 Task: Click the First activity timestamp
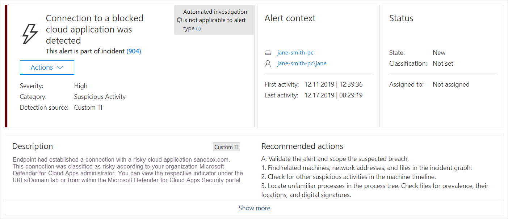[333, 84]
